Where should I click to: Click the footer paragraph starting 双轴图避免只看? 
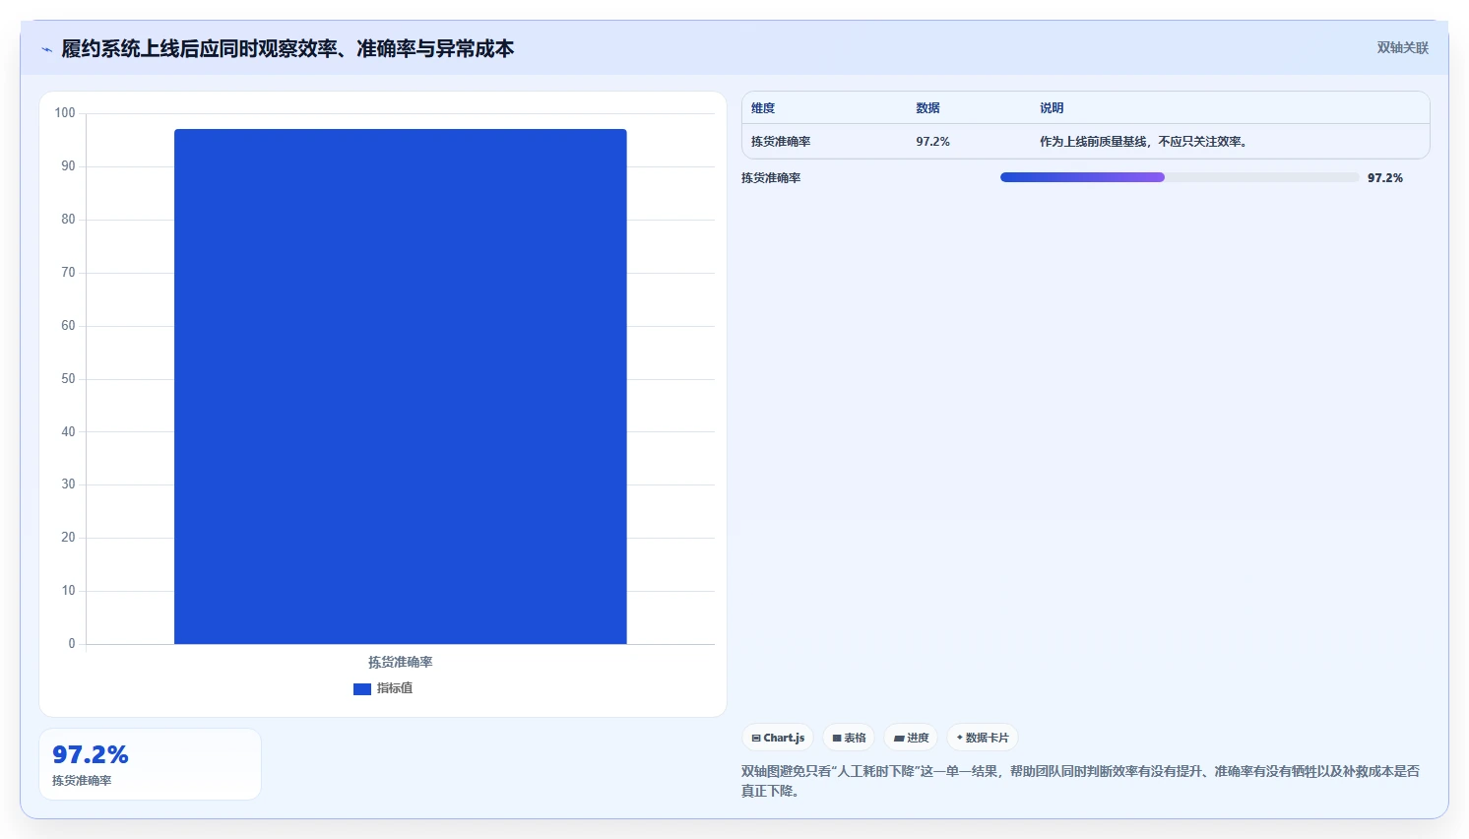click(1081, 781)
